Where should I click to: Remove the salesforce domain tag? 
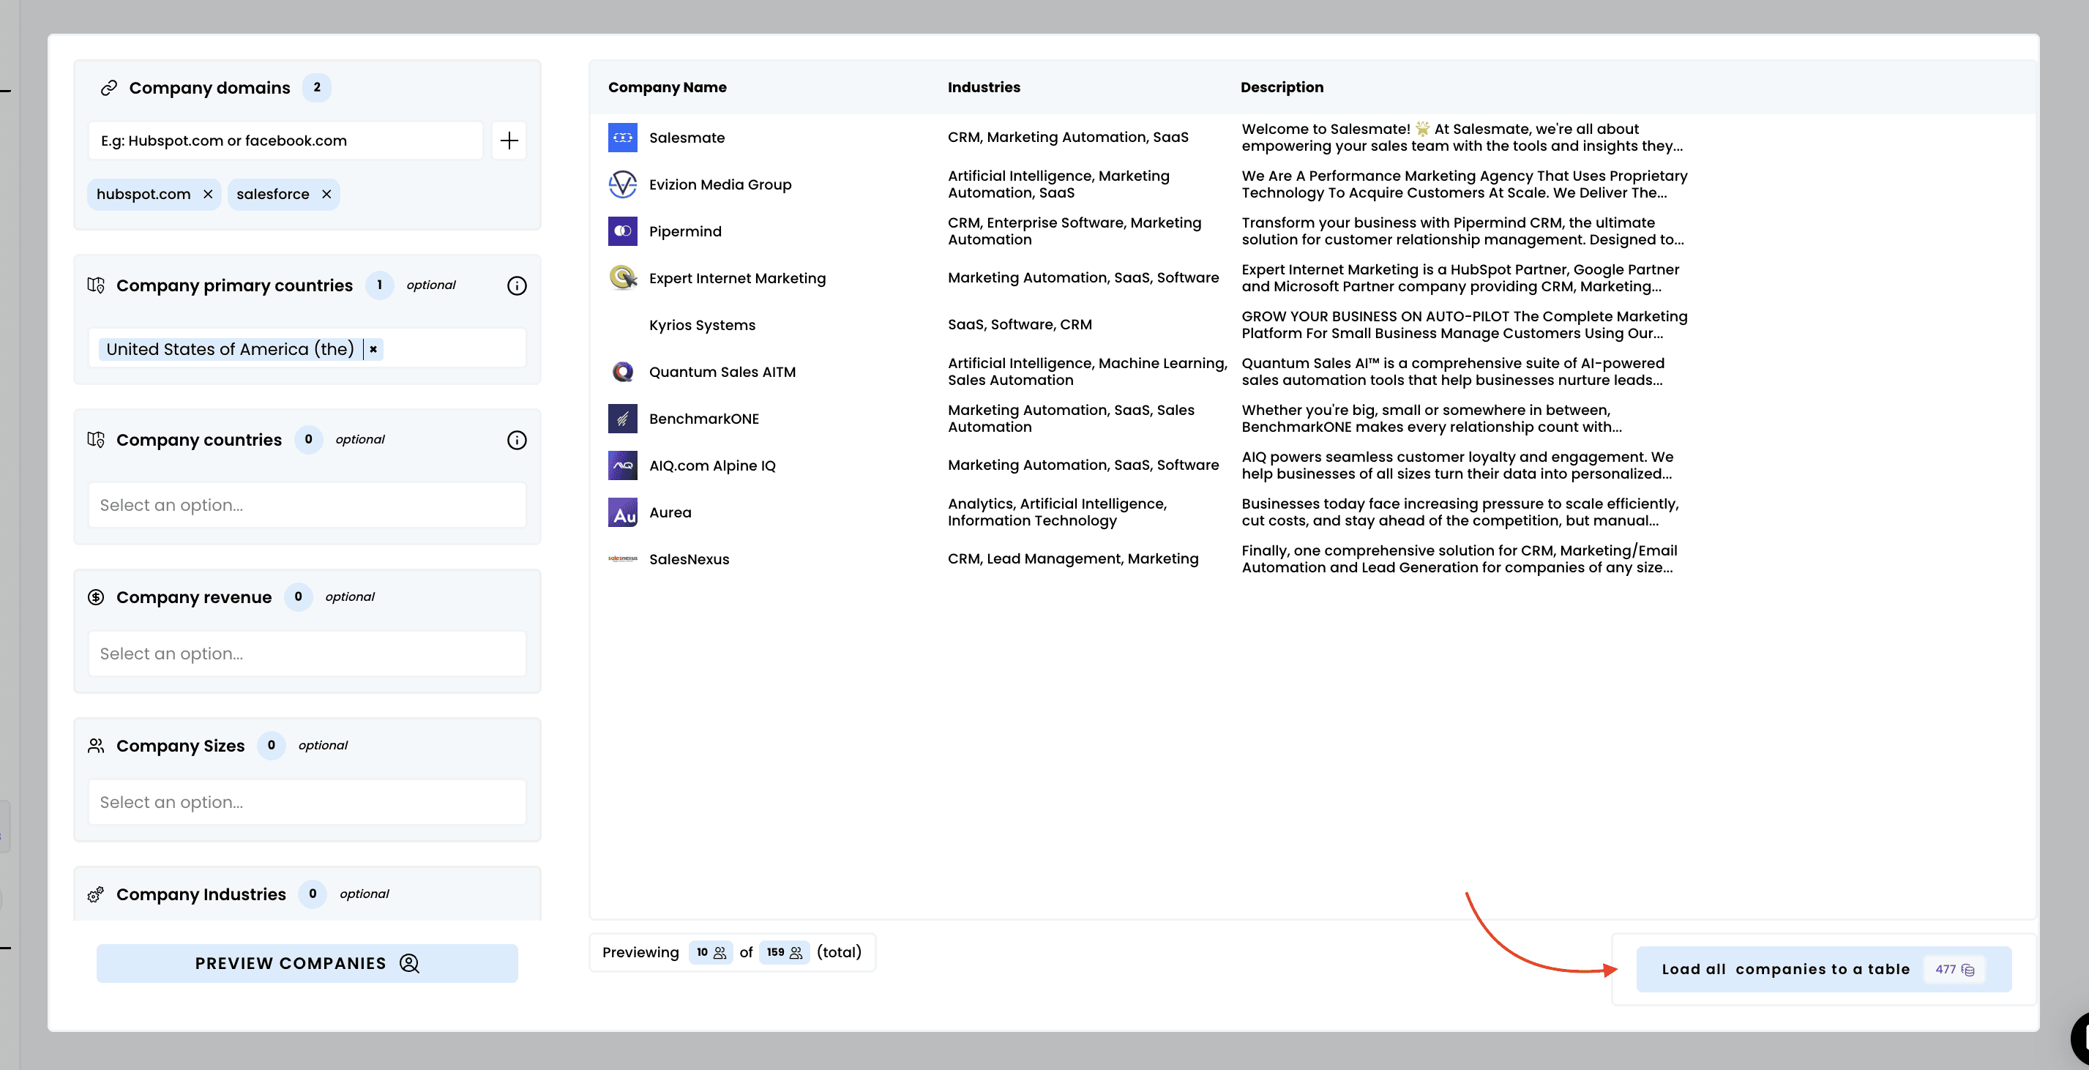326,194
